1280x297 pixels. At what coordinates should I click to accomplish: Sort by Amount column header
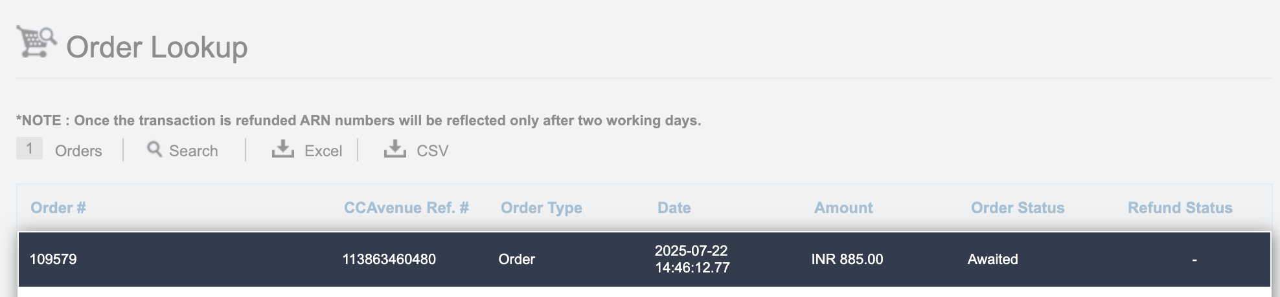point(843,208)
